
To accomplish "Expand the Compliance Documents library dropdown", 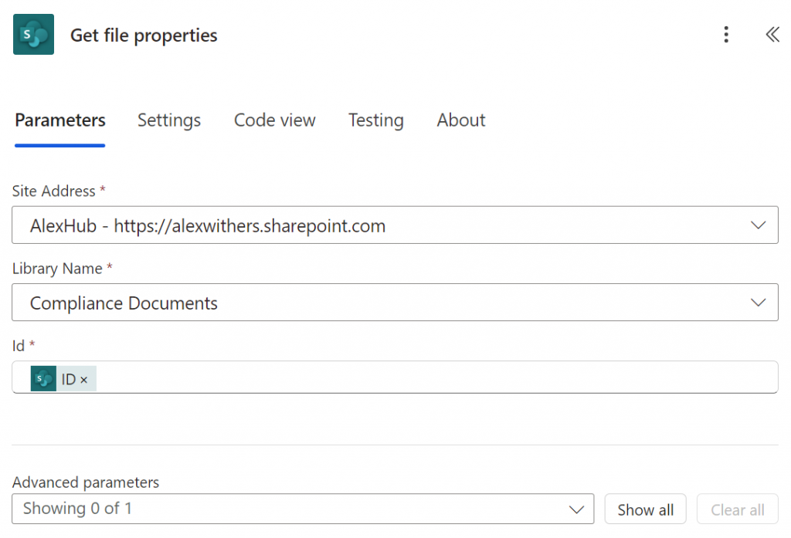I will click(386, 303).
